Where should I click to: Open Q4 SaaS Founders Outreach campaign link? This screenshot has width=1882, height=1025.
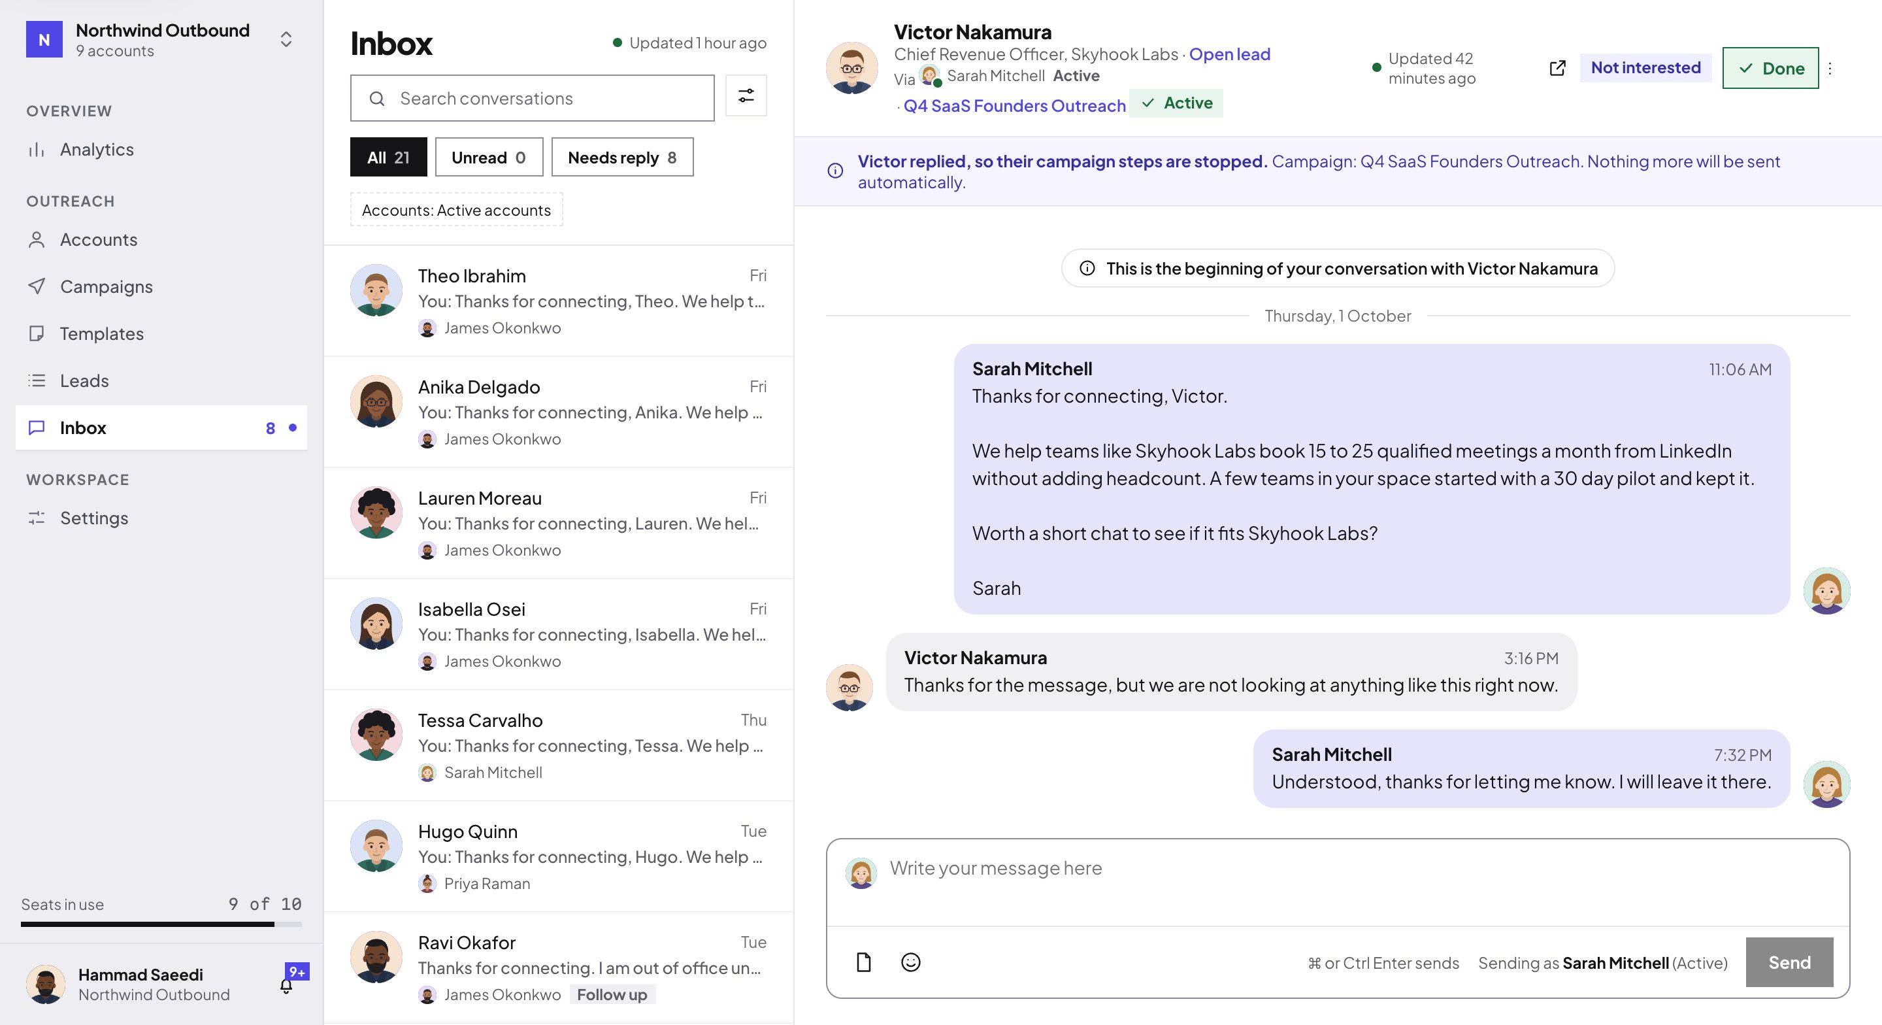pos(1015,106)
